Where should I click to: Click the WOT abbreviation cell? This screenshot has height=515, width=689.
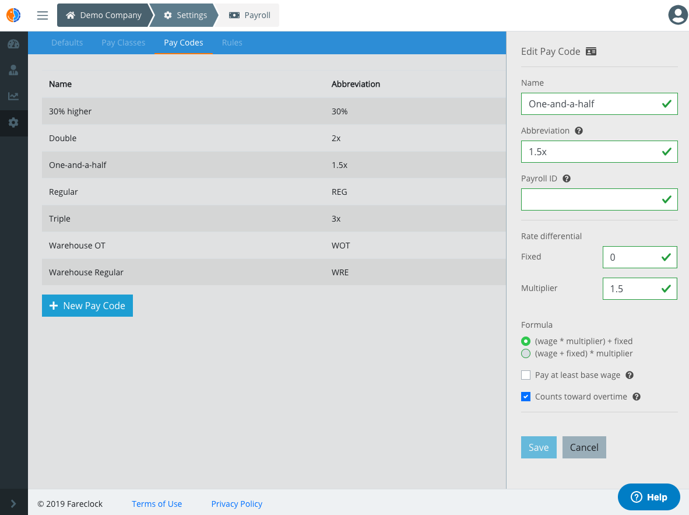point(340,246)
